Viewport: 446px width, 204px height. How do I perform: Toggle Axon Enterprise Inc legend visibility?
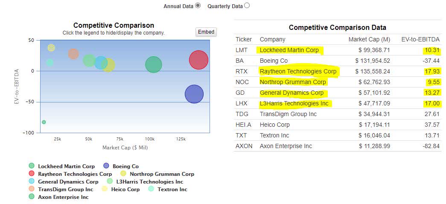pos(32,197)
